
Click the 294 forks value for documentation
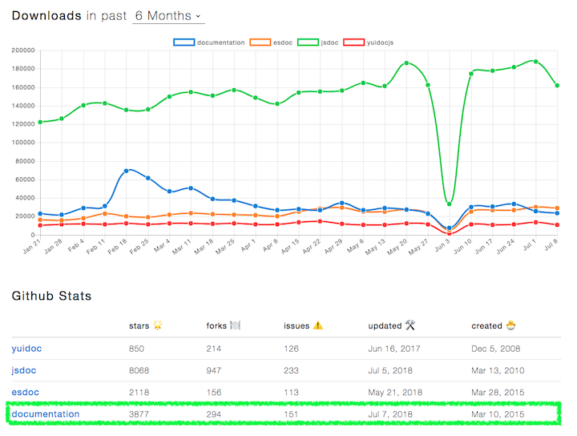[x=214, y=414]
